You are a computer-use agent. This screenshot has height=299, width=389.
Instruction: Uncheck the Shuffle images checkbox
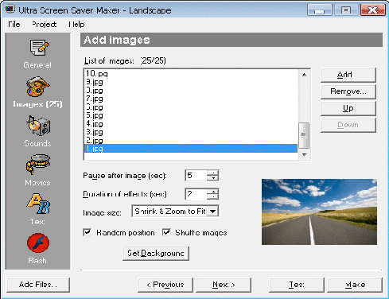pos(166,232)
